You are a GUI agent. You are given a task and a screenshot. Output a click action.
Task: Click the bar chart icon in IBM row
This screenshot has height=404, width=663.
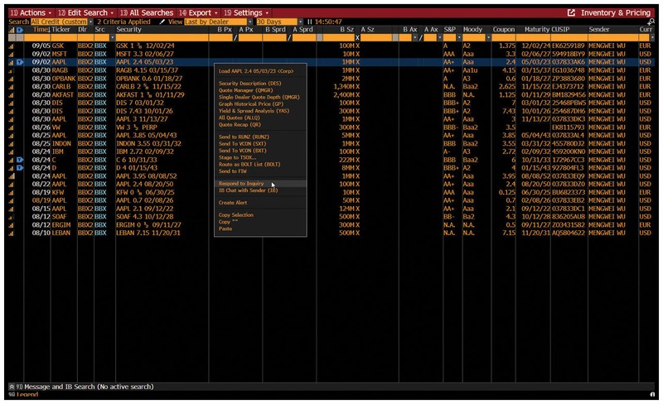pyautogui.click(x=12, y=151)
